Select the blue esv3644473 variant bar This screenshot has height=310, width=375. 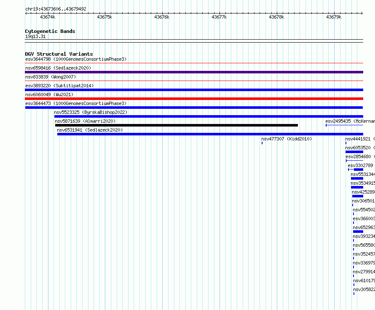point(194,108)
